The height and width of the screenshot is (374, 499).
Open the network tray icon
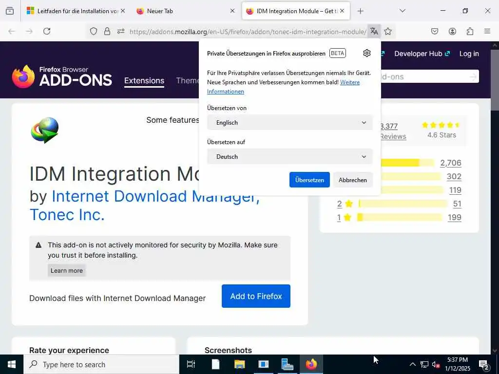(424, 365)
